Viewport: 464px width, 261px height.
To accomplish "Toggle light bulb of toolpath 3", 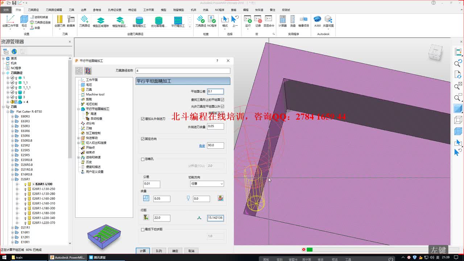I will [16, 97].
